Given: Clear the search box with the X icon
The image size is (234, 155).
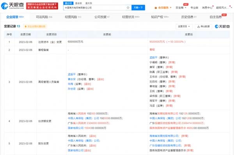Looking at the screenshot, I should (128, 8).
